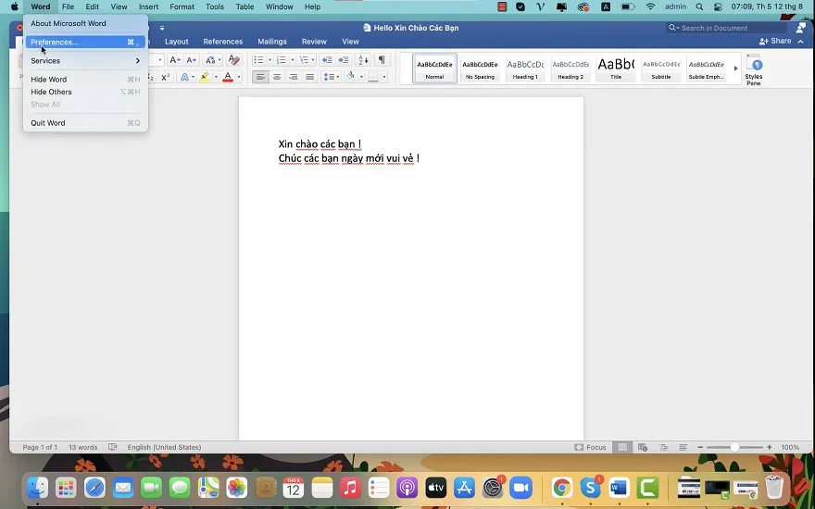Open Word app in the Dock
815x509 pixels.
click(619, 487)
